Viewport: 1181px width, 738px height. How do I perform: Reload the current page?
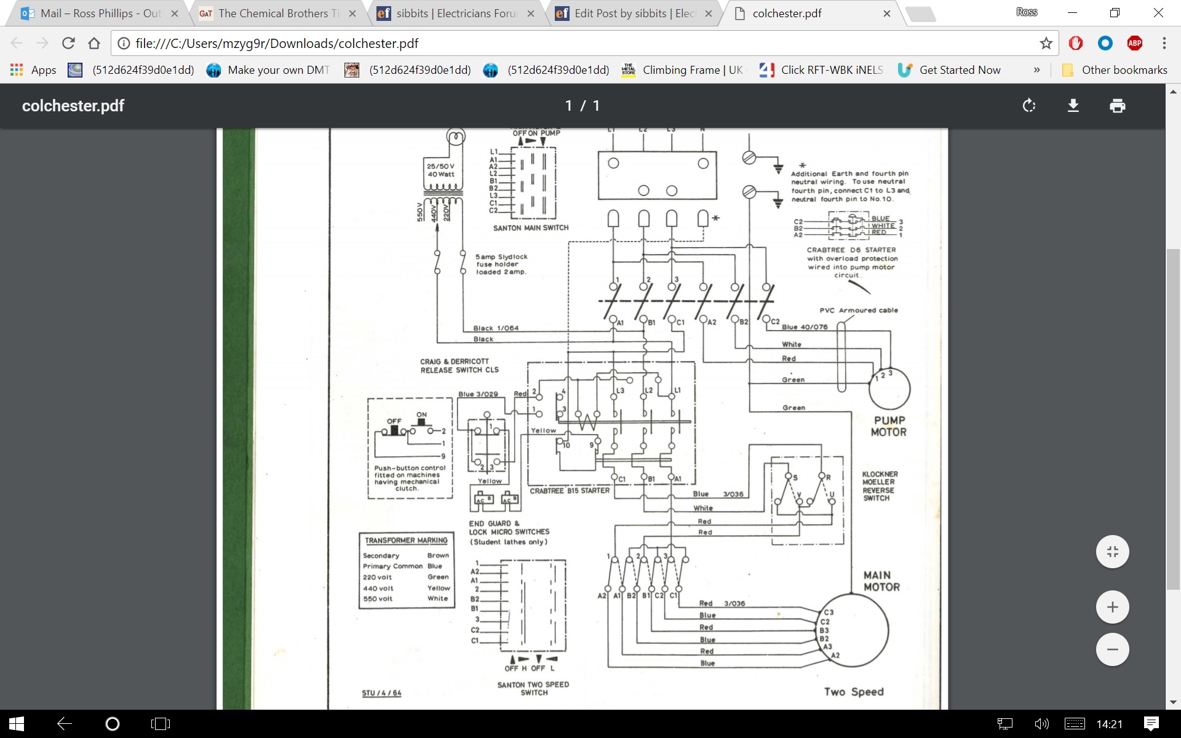tap(68, 43)
